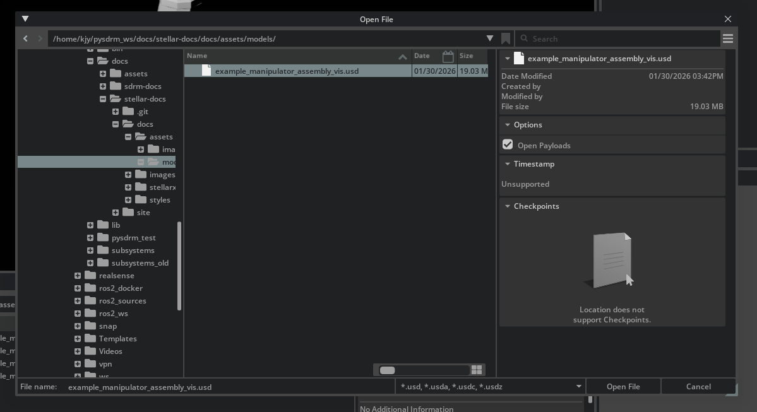This screenshot has height=412, width=757.
Task: Toggle grid view icon near the size slider
Action: (477, 370)
